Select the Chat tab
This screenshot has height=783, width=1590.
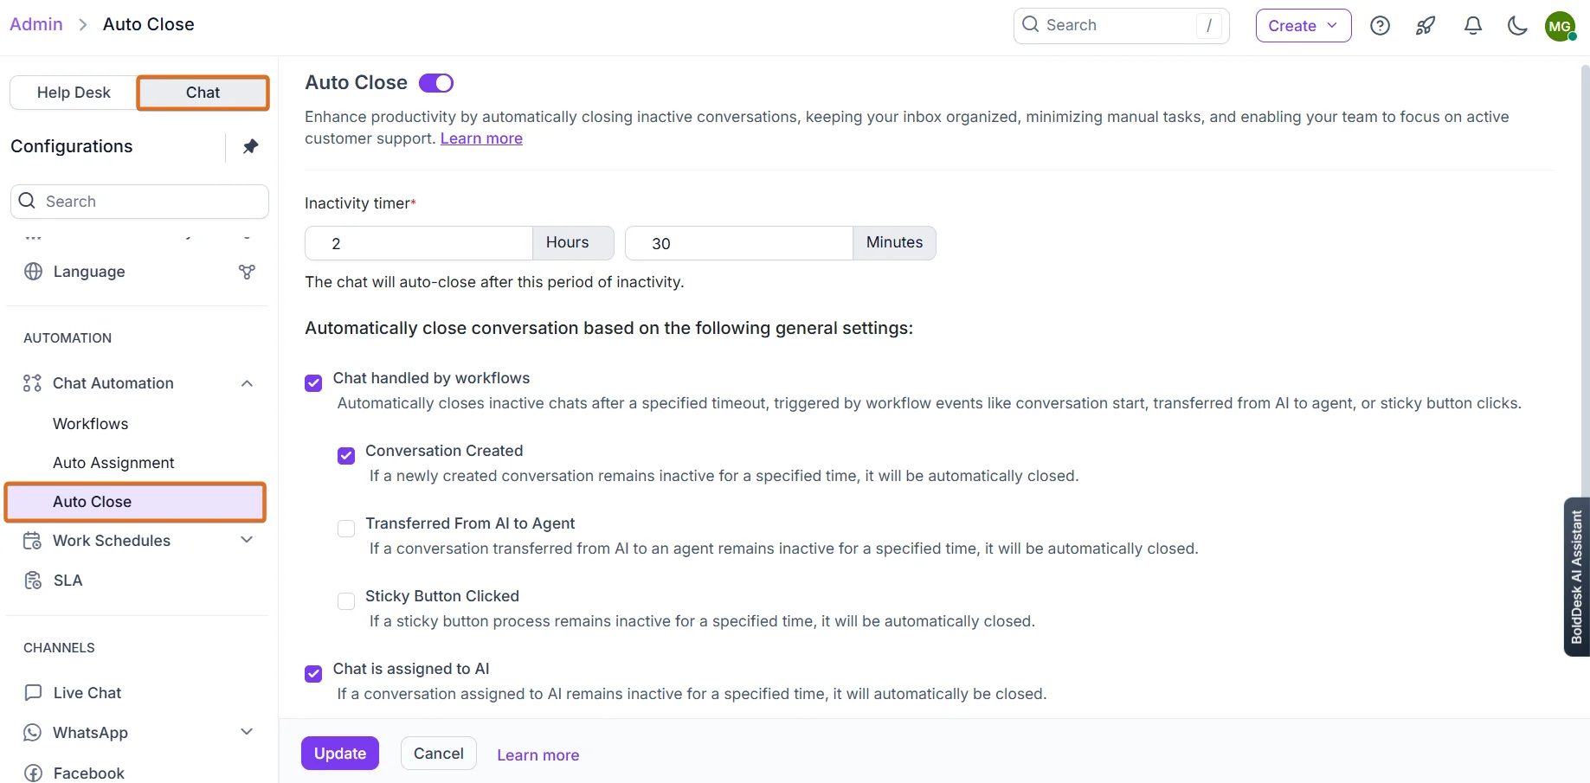point(203,93)
